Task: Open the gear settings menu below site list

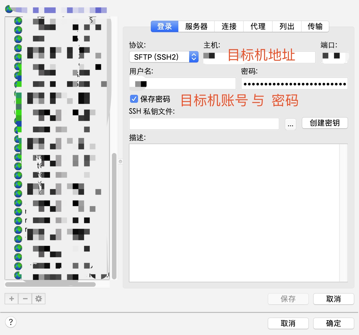Action: tap(39, 299)
